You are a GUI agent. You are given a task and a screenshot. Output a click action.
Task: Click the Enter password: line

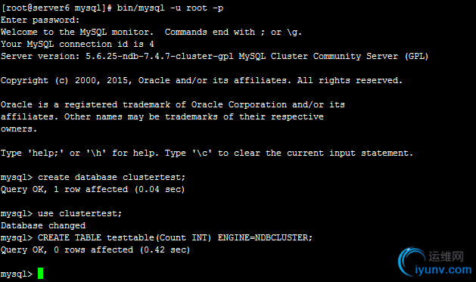coord(40,20)
